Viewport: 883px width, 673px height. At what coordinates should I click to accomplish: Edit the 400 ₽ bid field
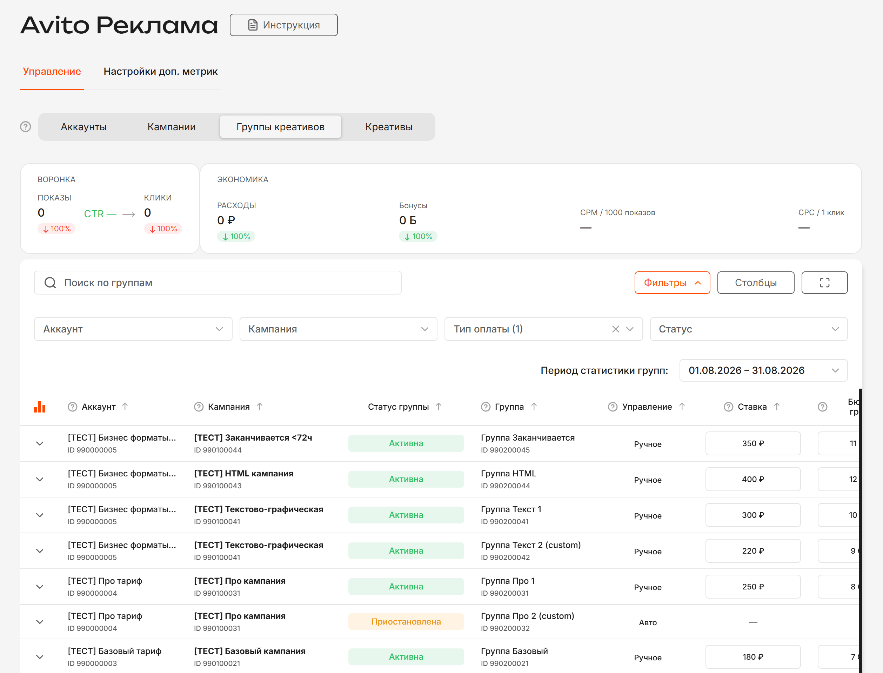coord(753,480)
